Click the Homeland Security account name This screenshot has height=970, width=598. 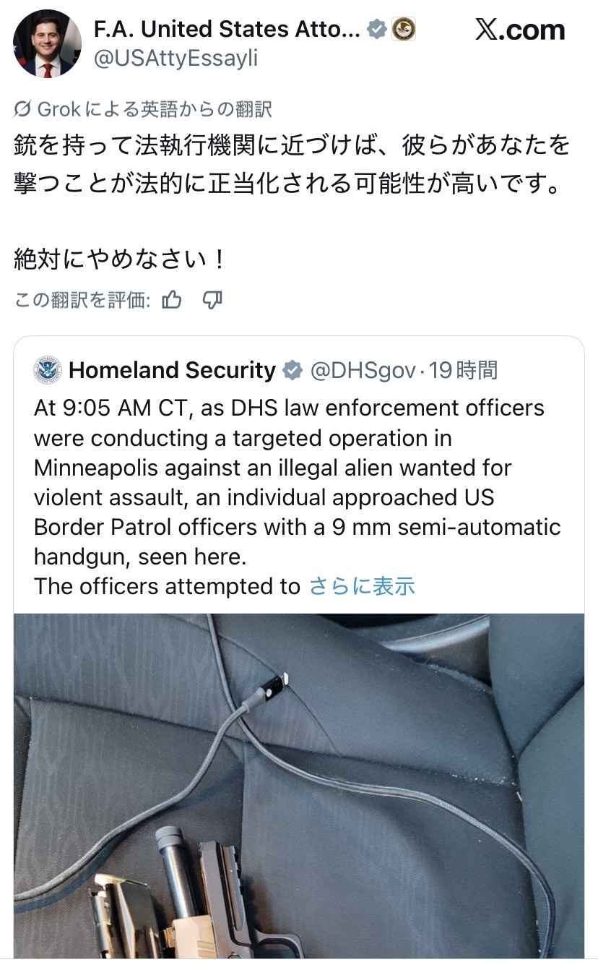coord(173,370)
